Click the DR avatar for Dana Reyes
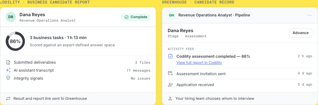Image resolution: width=318 pixels, height=105 pixels. click(x=11, y=17)
